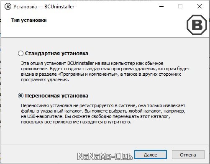The height and width of the screenshot is (164, 210).
Task: Click the Переносимая установка bold label
Action: coord(56,96)
